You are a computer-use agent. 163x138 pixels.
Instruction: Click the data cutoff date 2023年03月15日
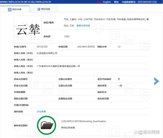coord(147,2)
